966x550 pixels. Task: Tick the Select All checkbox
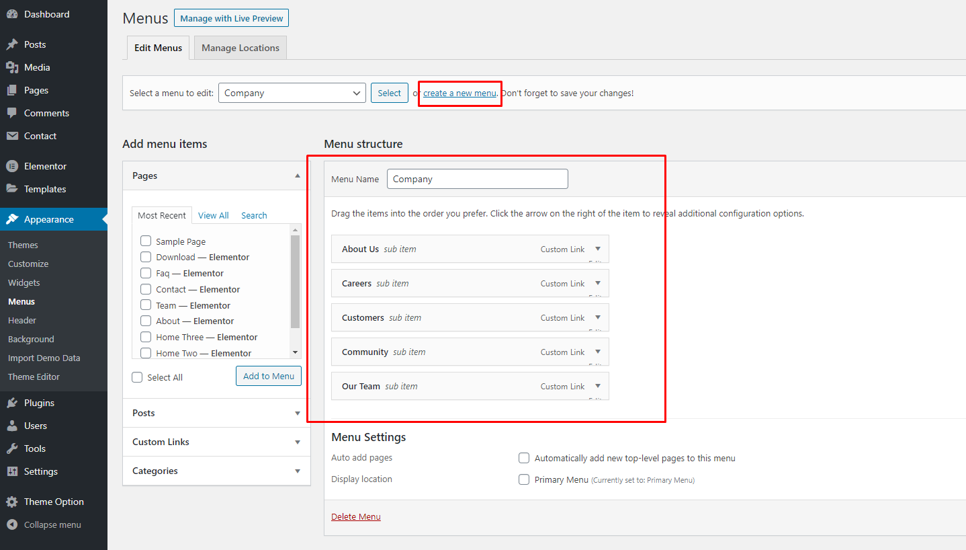tap(137, 377)
